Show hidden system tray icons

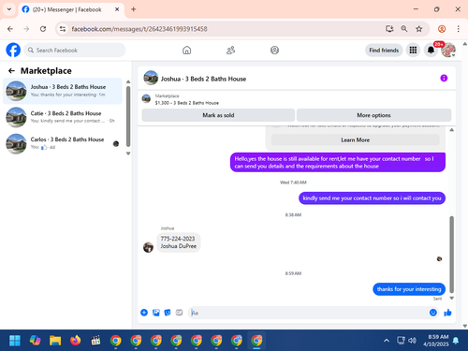387,341
